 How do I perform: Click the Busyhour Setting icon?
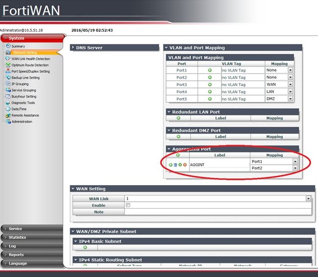(x=8, y=96)
